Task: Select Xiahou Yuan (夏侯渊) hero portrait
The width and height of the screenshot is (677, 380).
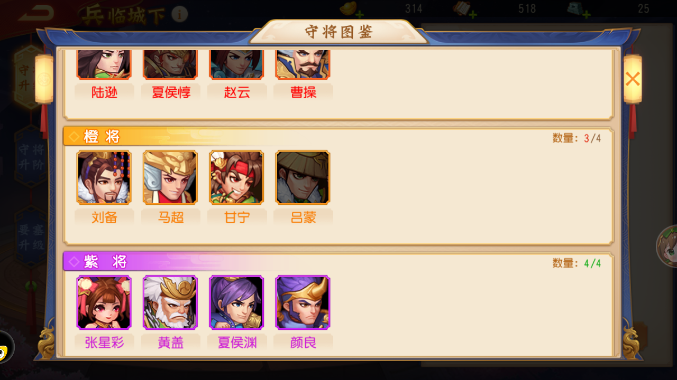Action: tap(236, 302)
